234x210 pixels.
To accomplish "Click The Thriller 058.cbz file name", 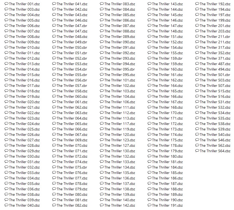I will tap(72, 91).
